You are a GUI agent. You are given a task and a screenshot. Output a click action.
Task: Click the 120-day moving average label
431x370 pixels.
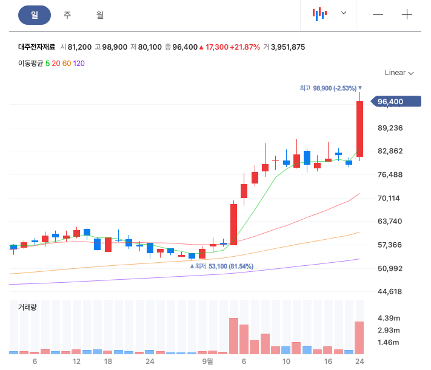point(79,64)
